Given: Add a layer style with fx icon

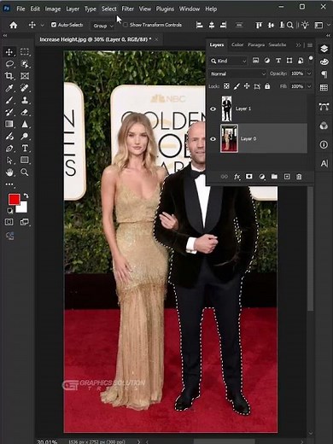Looking at the screenshot, I should [x=237, y=177].
